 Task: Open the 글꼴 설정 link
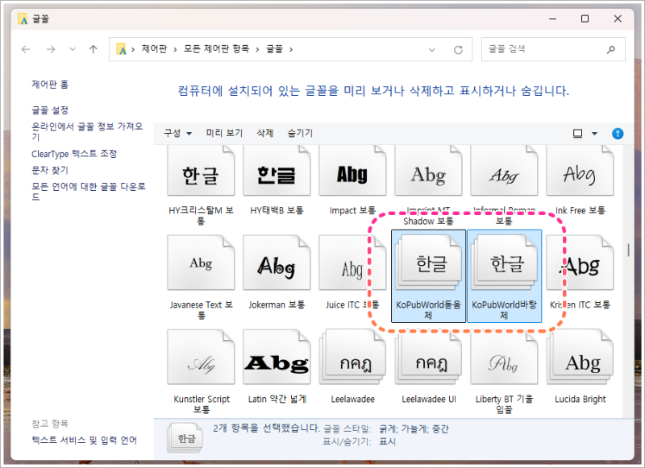50,110
